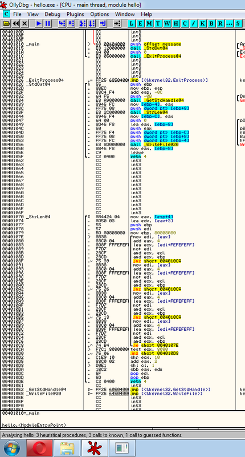This screenshot has width=245, height=457.
Task: Open the Options menu
Action: pos(99,14)
